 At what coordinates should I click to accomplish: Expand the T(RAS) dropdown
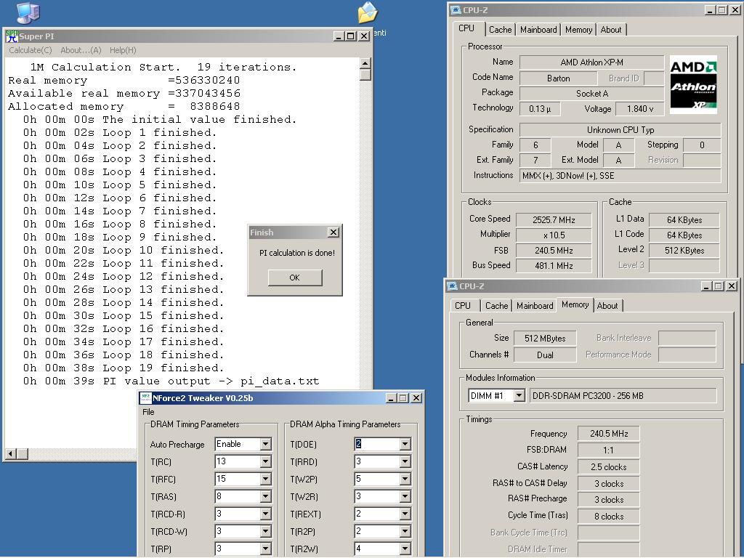coord(266,497)
